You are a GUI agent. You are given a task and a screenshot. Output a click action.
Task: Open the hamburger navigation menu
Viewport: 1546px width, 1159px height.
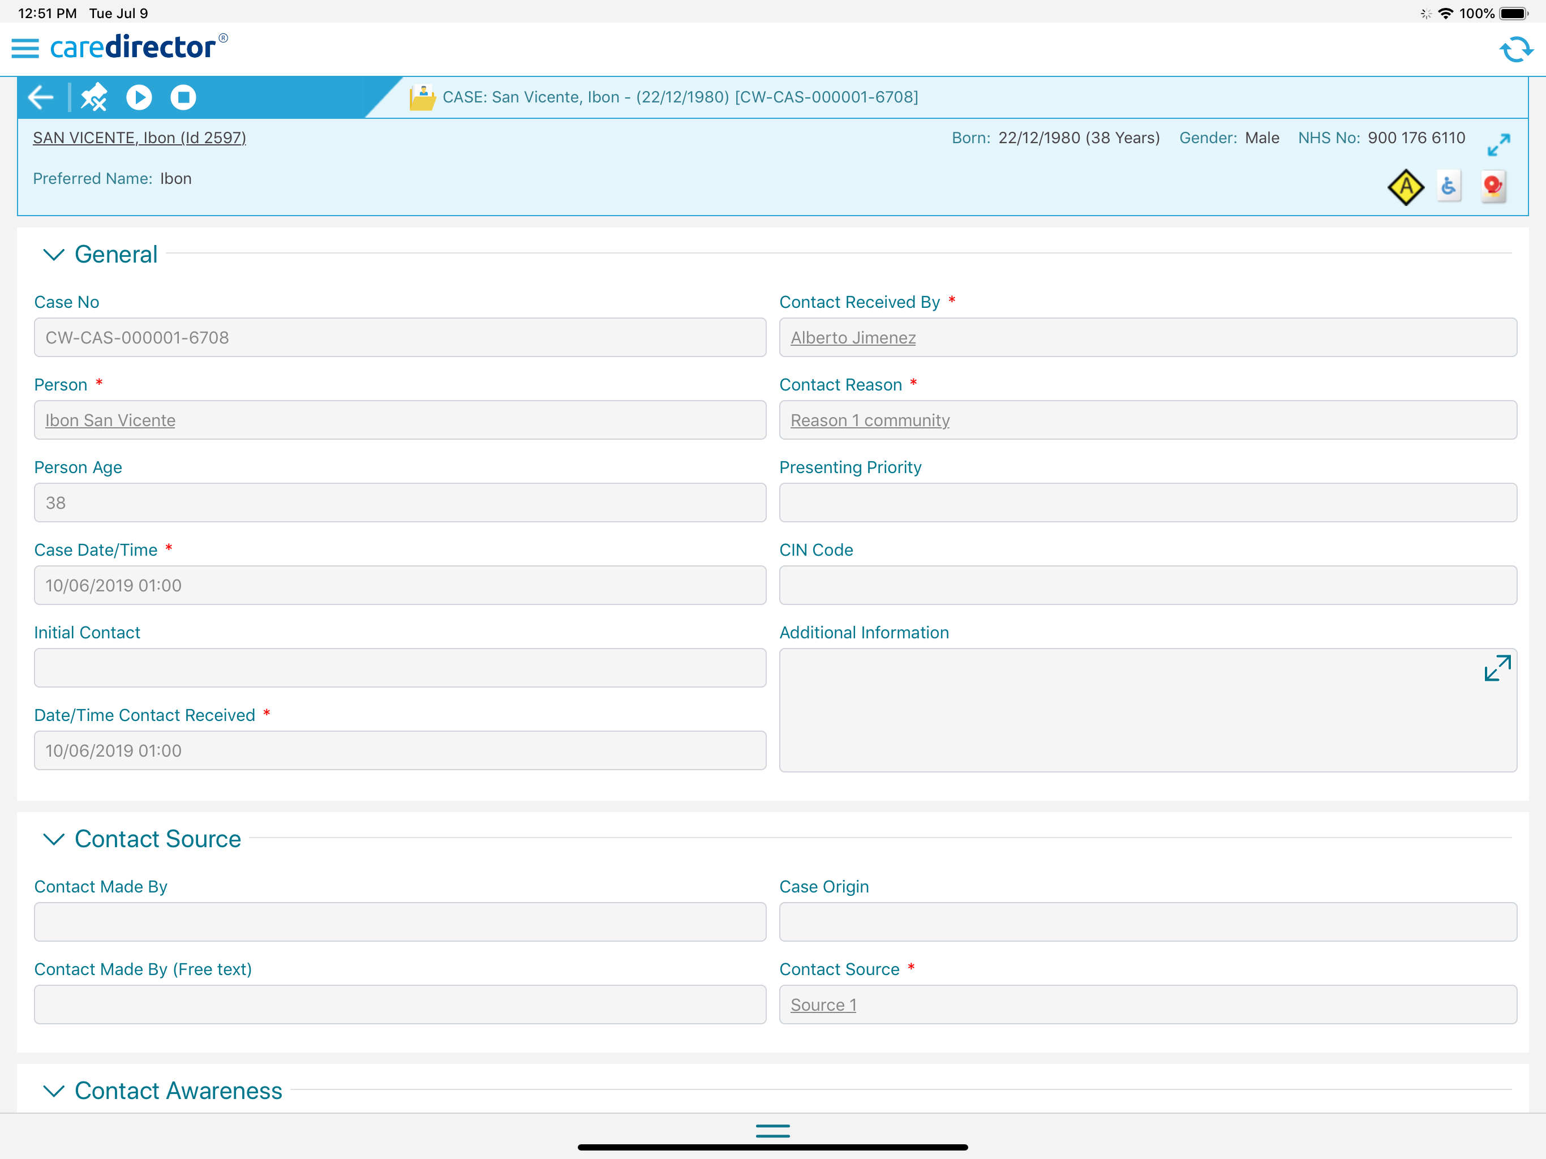[x=25, y=48]
